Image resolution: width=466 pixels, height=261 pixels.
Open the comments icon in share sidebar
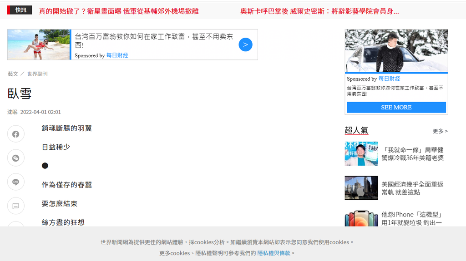pyautogui.click(x=15, y=206)
